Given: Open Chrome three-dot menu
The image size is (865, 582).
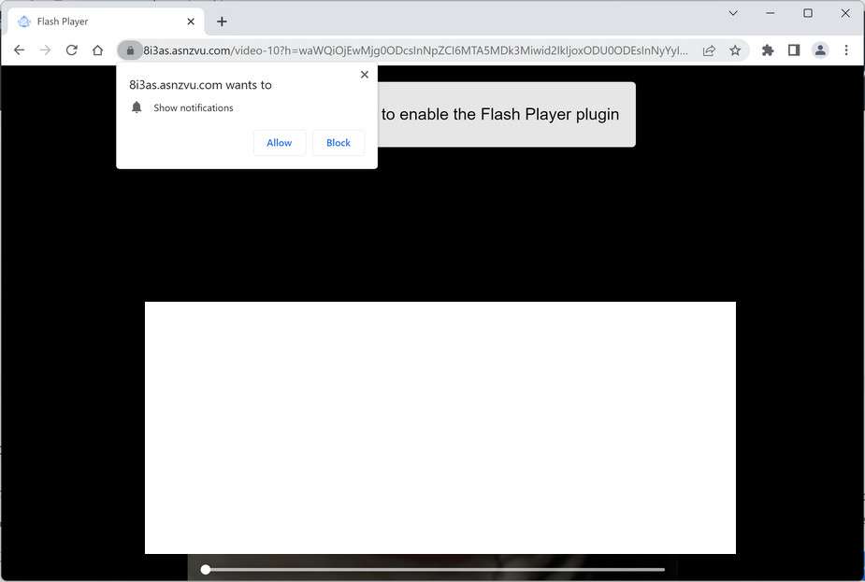Looking at the screenshot, I should [x=846, y=50].
